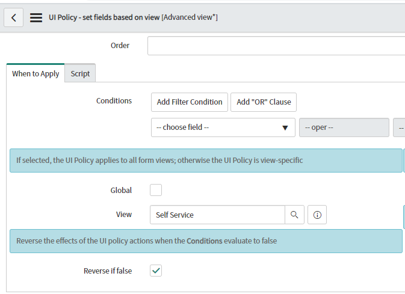Viewport: 405px width, 294px height.
Task: Go back using the left chevron button
Action: [x=13, y=17]
